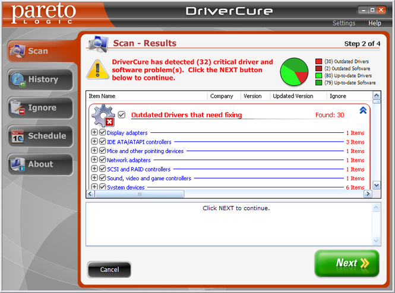The width and height of the screenshot is (395, 293).
Task: Open the Schedule section
Action: coord(40,136)
